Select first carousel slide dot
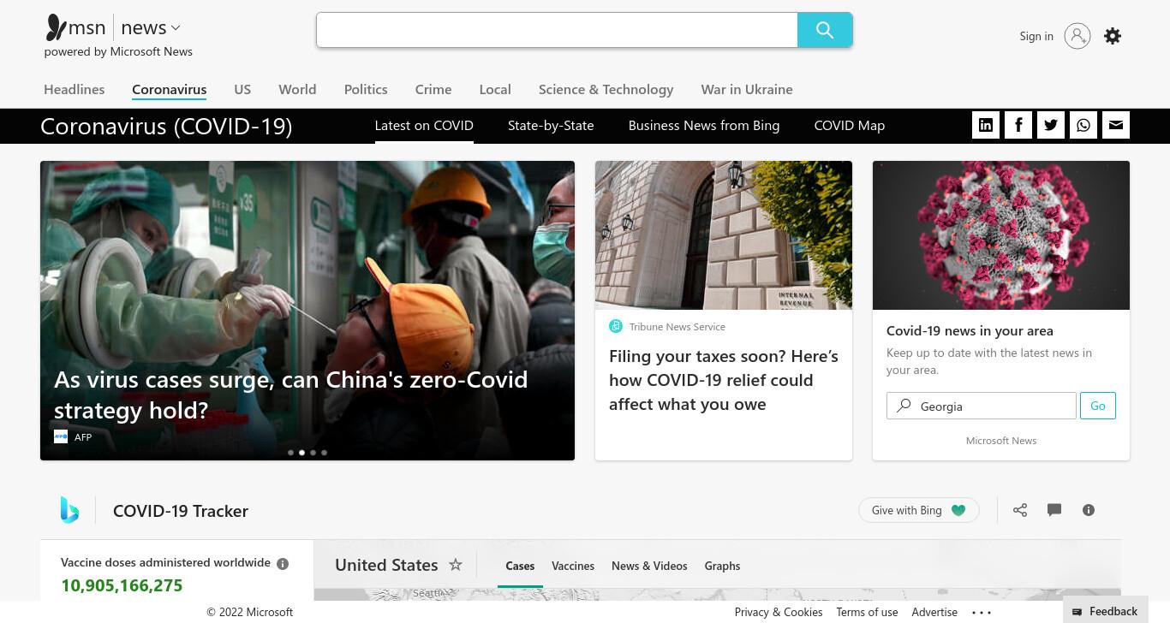This screenshot has width=1170, height=623. coord(290,453)
